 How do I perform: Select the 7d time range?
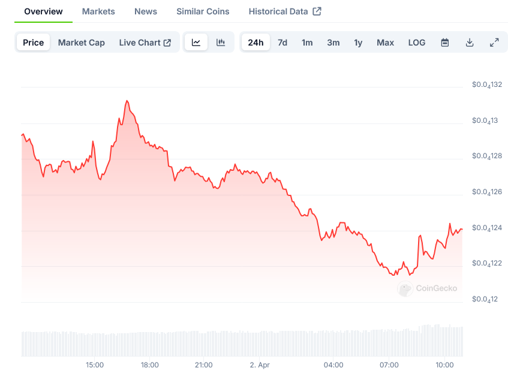(x=282, y=43)
